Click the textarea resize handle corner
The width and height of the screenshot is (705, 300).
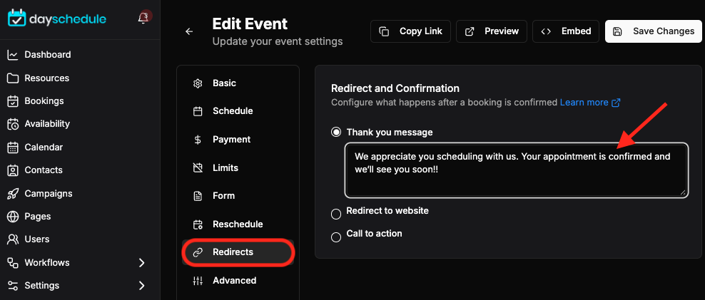tap(682, 192)
